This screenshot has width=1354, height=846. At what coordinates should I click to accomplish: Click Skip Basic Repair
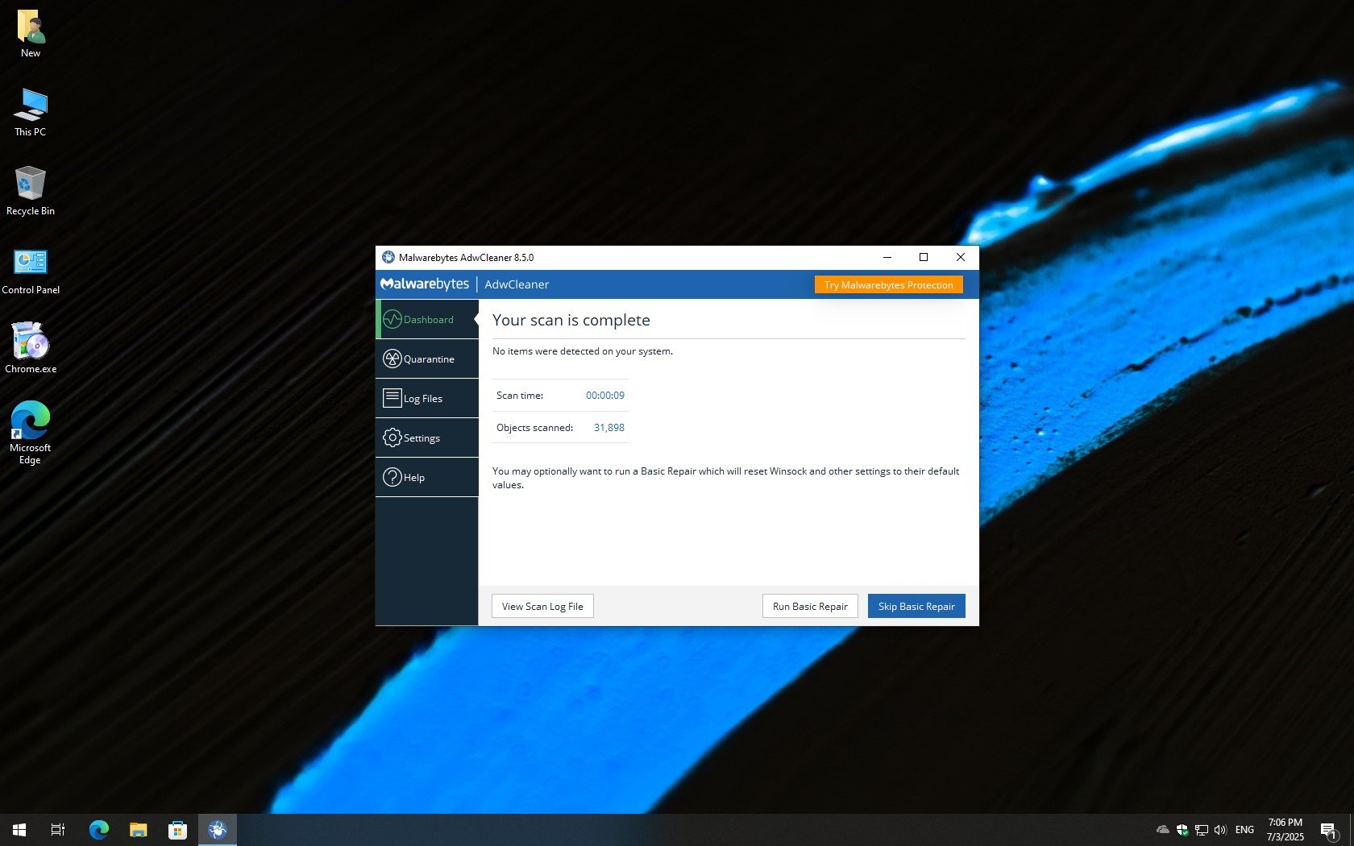click(916, 606)
